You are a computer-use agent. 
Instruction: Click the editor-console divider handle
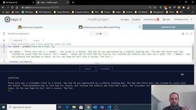[x=97, y=63]
